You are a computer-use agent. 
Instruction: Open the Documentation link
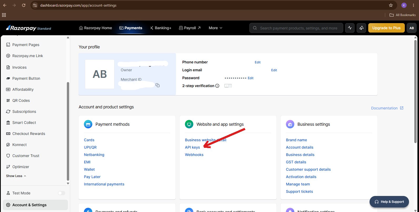pos(387,108)
